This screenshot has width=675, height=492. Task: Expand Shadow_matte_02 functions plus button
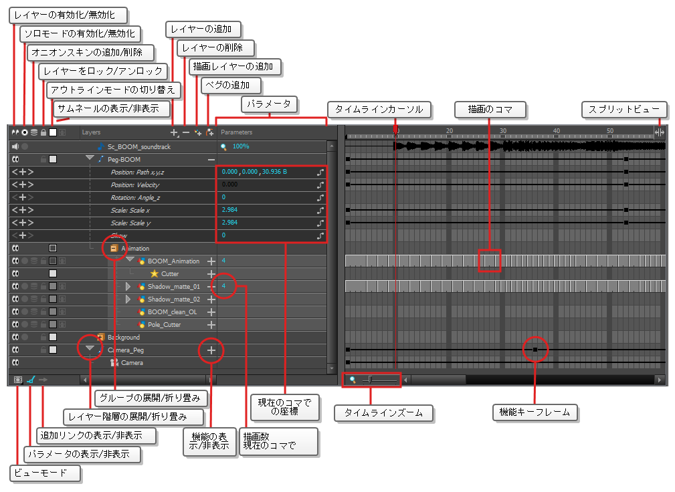(211, 299)
